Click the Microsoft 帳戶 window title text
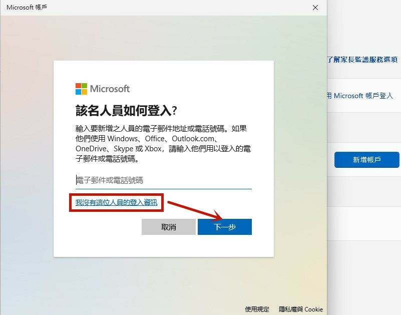Screen dimensions: 401x315 coord(27,7)
